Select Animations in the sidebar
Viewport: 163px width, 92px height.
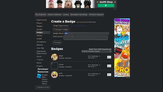41,42
